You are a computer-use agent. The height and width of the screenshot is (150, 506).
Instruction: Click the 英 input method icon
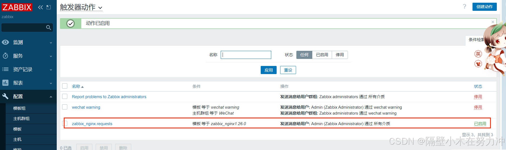click(x=478, y=54)
